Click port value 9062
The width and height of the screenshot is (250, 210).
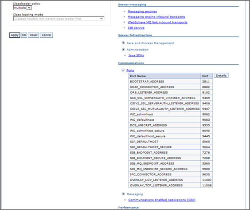click(x=206, y=114)
